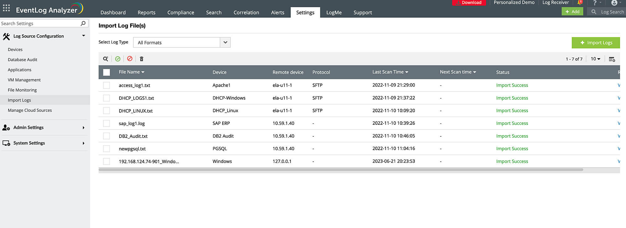Check the box for DHCP_LOGS1.txt
Image resolution: width=626 pixels, height=228 pixels.
(106, 98)
